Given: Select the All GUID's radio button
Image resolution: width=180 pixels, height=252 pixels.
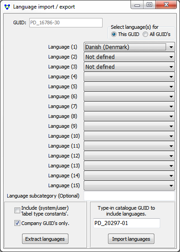Looking at the screenshot, I should (145, 34).
